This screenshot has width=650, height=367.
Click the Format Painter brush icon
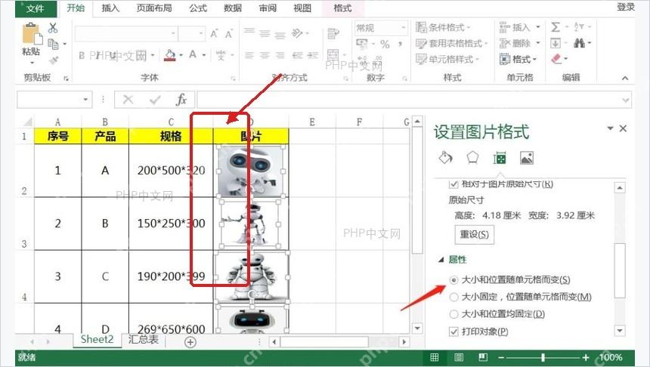53,60
